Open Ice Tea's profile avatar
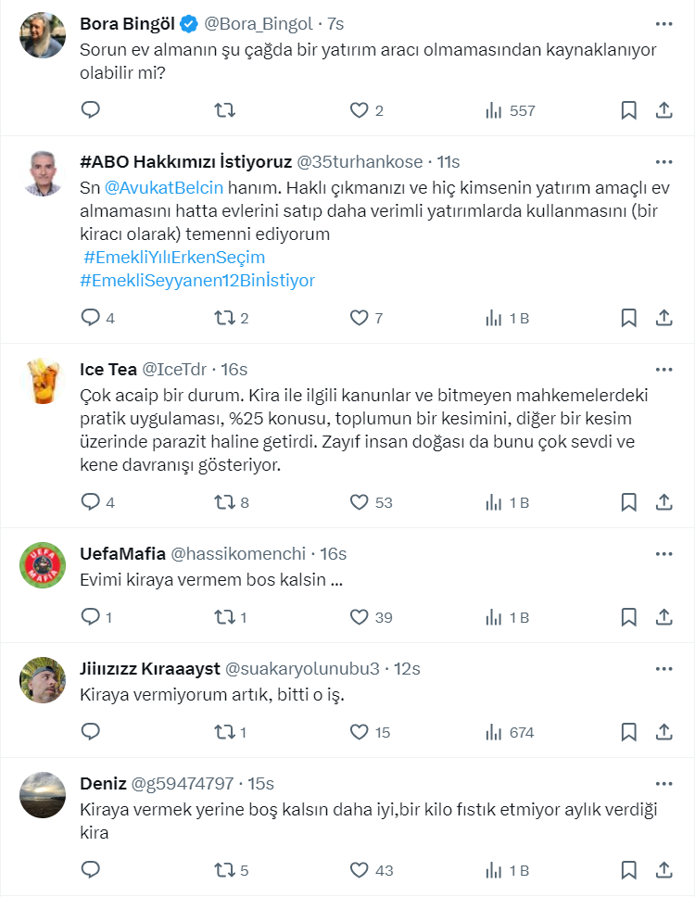Screen dimensions: 695x897 [x=43, y=381]
